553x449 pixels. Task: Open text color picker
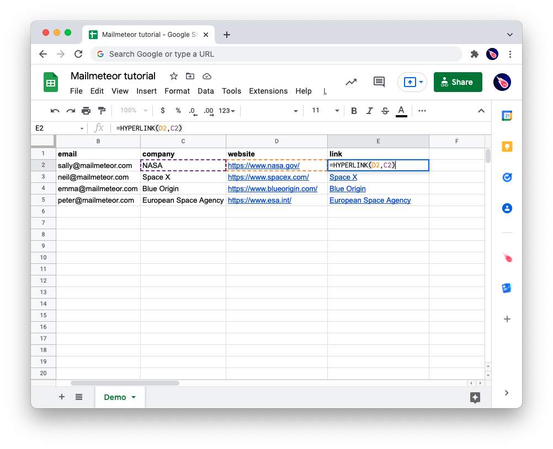401,111
